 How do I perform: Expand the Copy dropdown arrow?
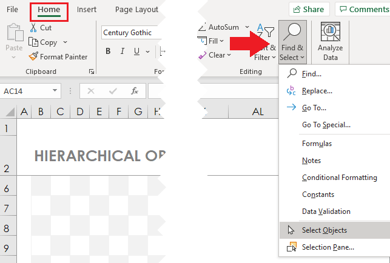tap(65, 42)
